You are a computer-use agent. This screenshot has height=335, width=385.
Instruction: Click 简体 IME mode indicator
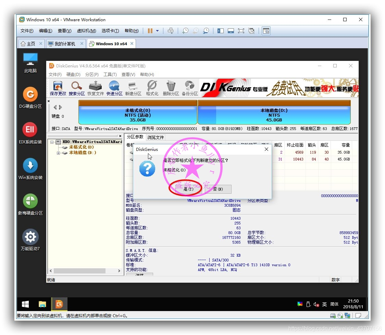click(x=334, y=304)
